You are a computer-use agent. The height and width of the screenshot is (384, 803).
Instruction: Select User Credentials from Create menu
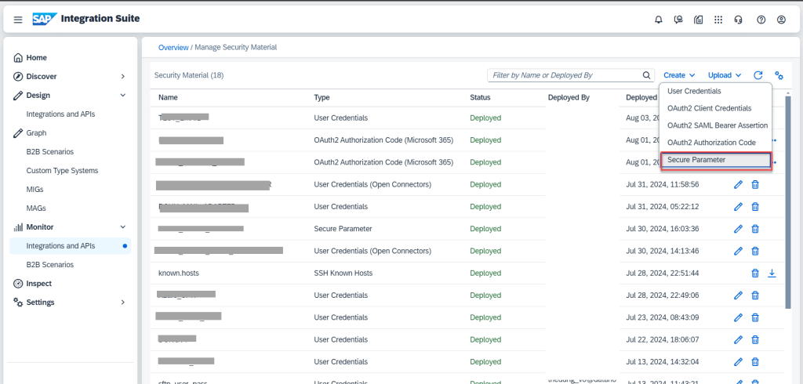(694, 91)
